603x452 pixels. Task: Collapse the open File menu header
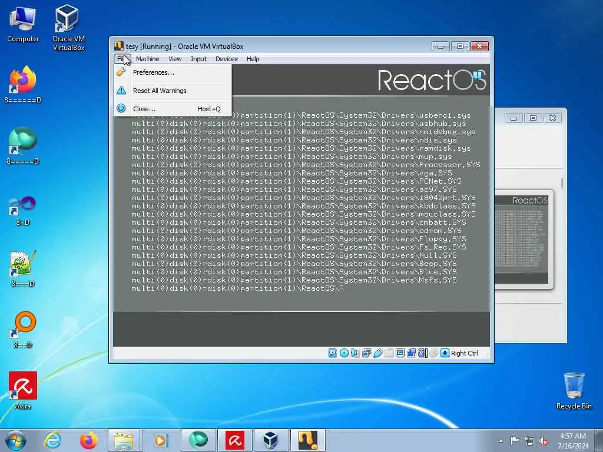[x=122, y=59]
